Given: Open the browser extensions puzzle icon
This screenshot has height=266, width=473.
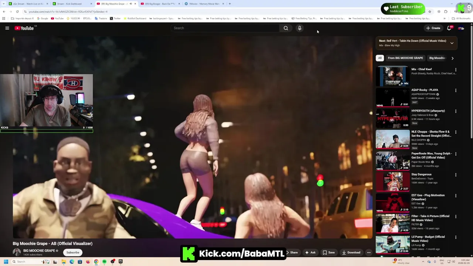Looking at the screenshot, I should (x=446, y=11).
